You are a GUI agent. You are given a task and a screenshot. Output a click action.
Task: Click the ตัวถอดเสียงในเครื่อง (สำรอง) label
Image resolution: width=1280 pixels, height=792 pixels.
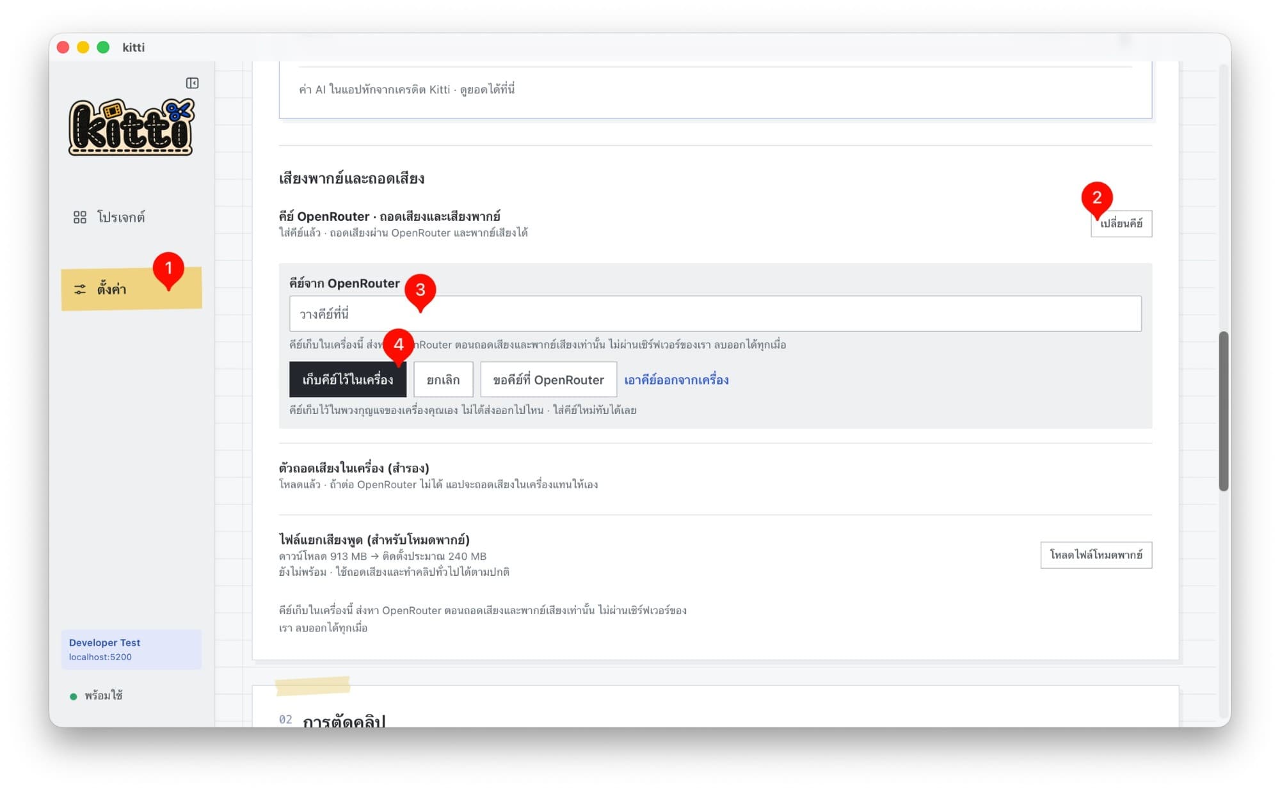[x=354, y=468]
